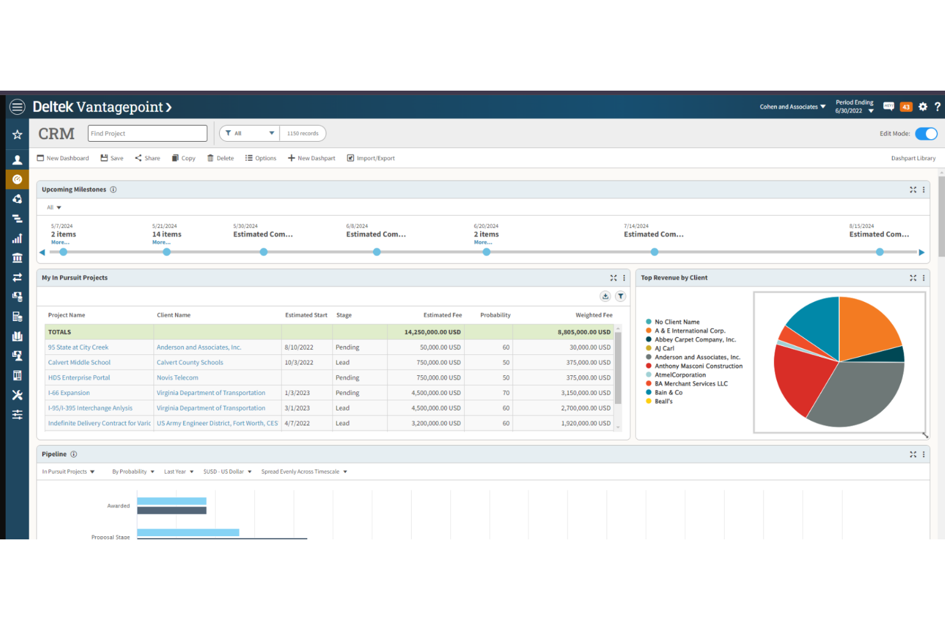Image resolution: width=945 pixels, height=630 pixels.
Task: Maximize the My In Pursuit Projects dashpart
Action: pyautogui.click(x=614, y=278)
